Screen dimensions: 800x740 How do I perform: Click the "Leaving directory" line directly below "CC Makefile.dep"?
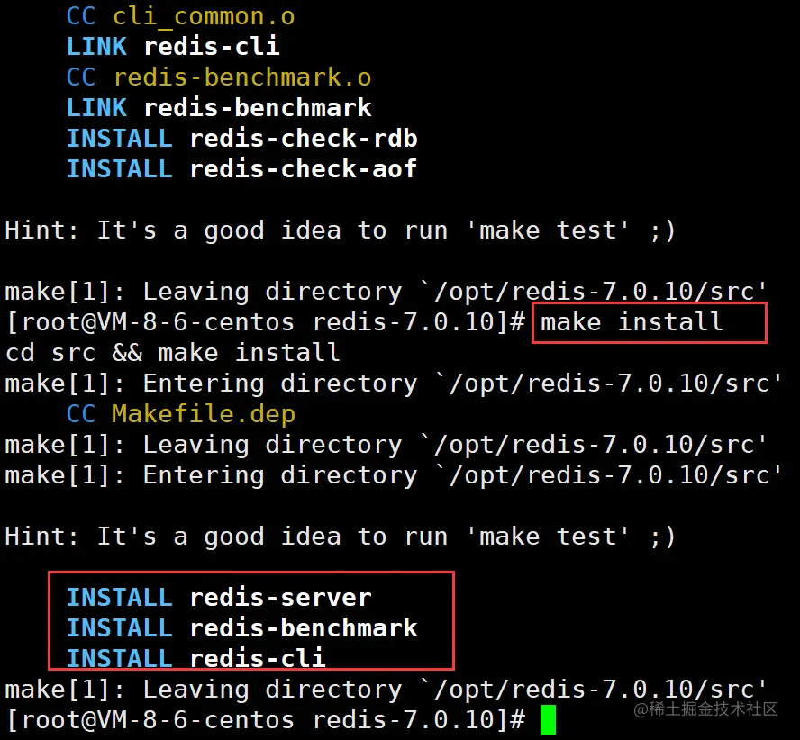coord(386,445)
